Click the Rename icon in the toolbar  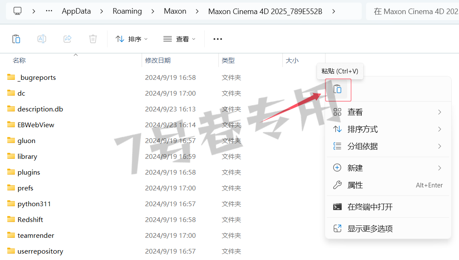click(x=42, y=39)
